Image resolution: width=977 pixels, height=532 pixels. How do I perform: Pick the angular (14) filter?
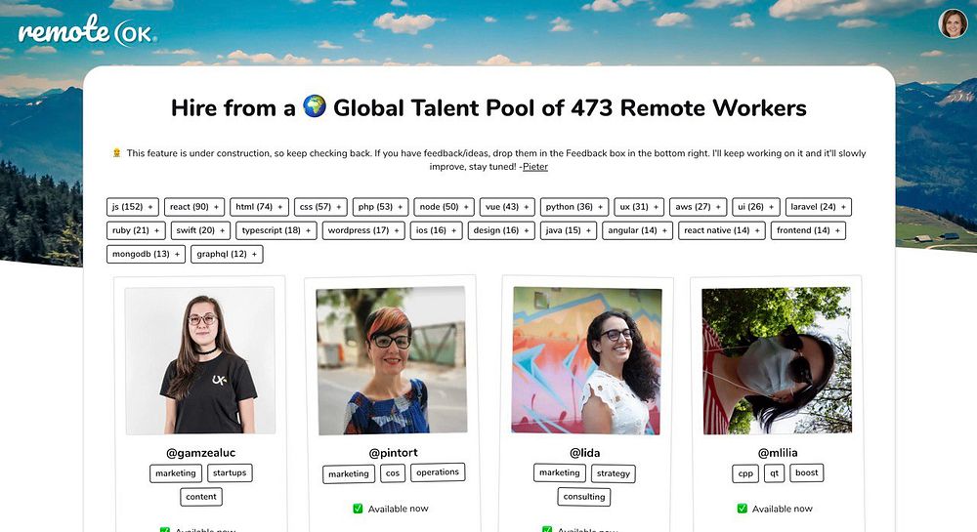637,230
